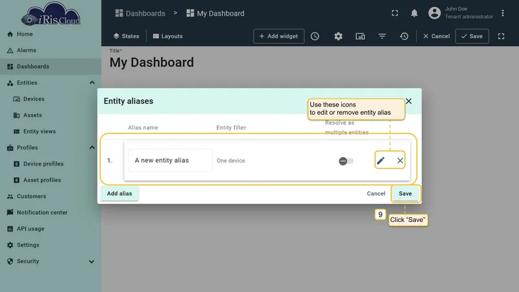This screenshot has width=519, height=292.
Task: Open the timewindow clock icon
Action: click(x=315, y=36)
